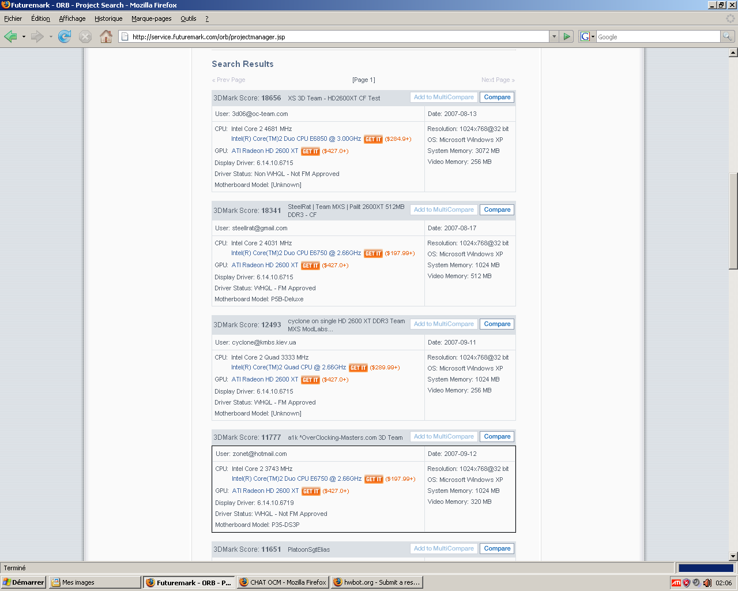Viewport: 738px width, 591px height.
Task: Click the search magnifier icon
Action: [x=728, y=36]
